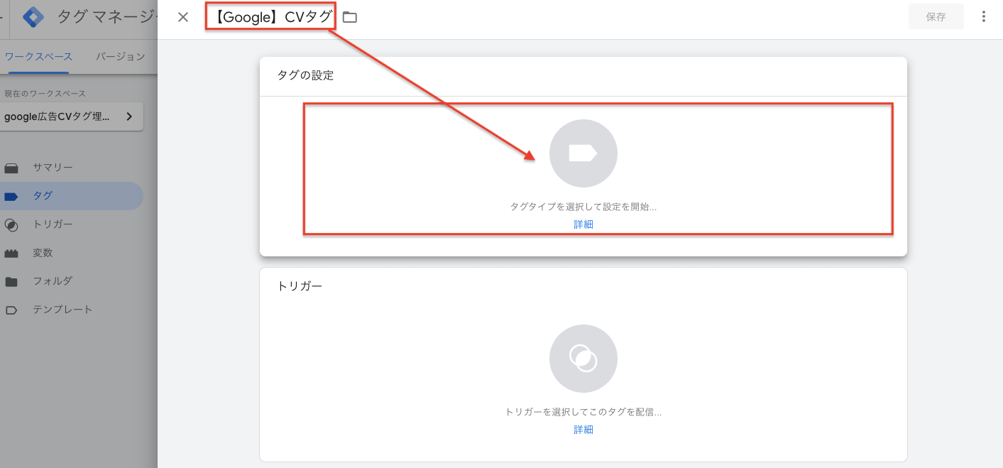Viewport: 1003px width, 468px height.
Task: Open 変数 in the sidebar
Action: point(71,253)
